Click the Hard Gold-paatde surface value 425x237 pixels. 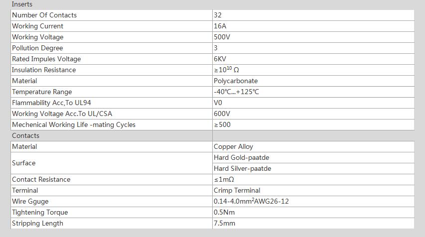tap(241, 157)
